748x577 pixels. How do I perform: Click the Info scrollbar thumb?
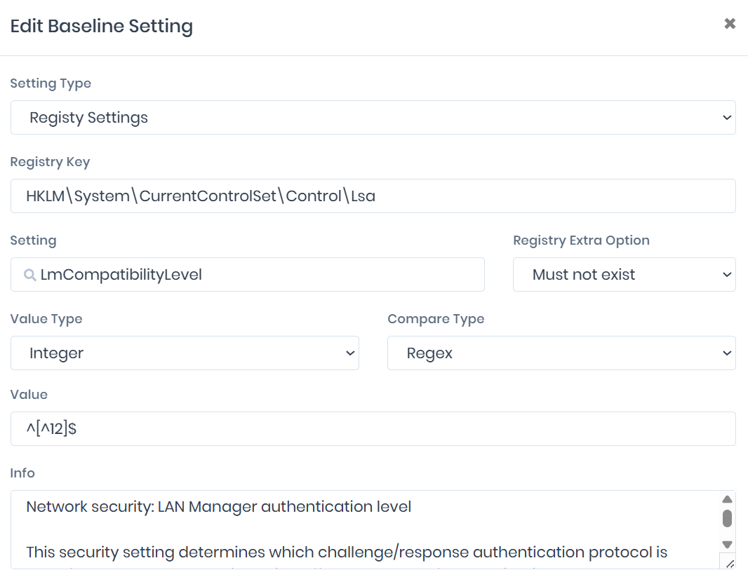tap(727, 519)
